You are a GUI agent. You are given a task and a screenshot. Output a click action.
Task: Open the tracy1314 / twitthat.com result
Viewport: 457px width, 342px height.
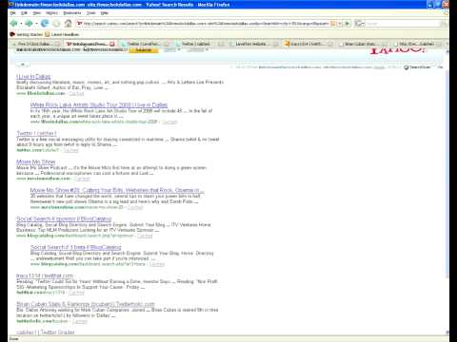coord(45,275)
